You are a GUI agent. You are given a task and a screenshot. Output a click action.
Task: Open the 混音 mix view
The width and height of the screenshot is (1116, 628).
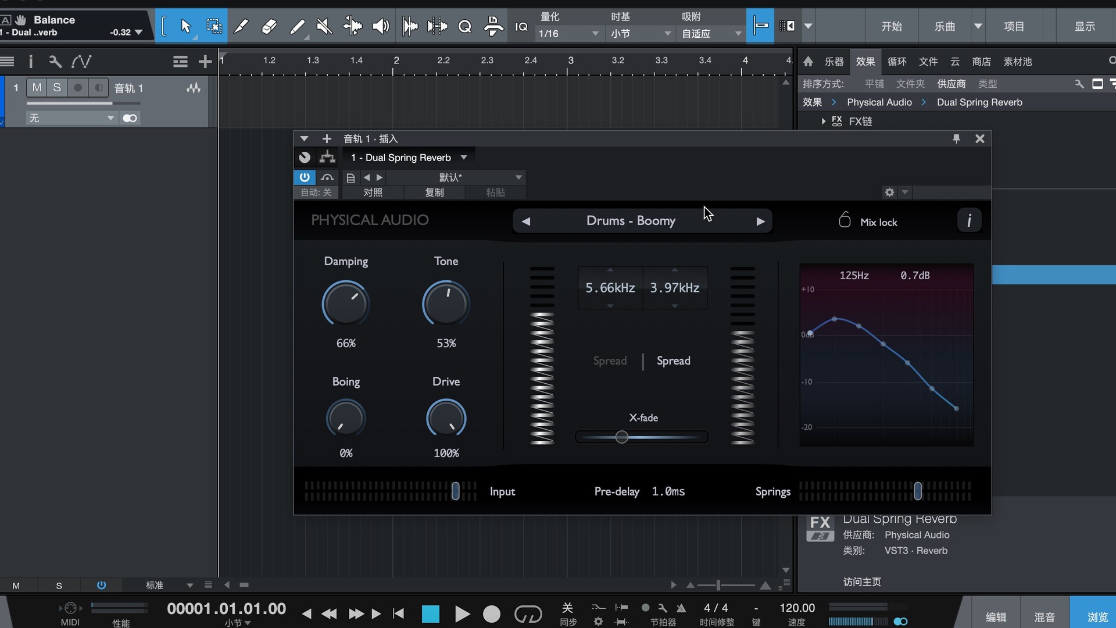point(1045,616)
